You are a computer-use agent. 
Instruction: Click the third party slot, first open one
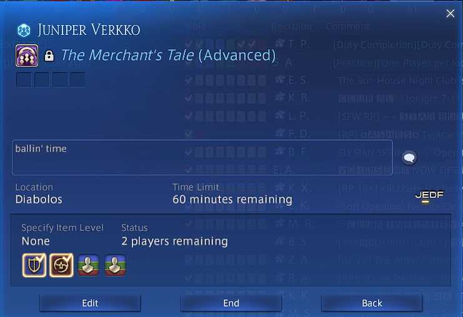pos(88,265)
